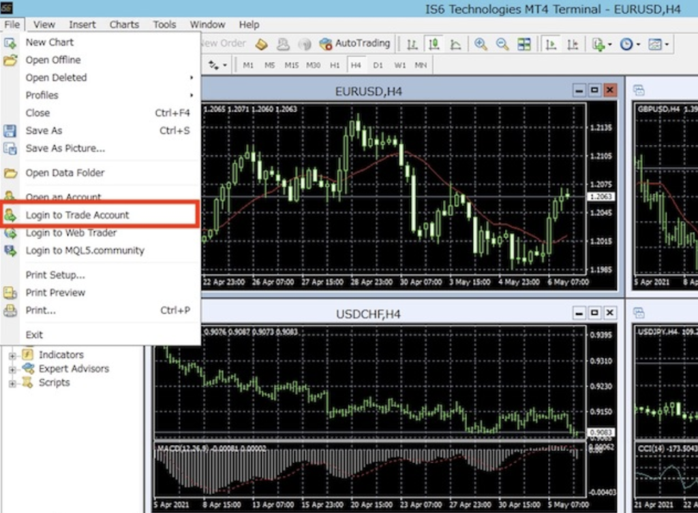
Task: Click the EURUSD,H4 chart title bar
Action: (x=368, y=91)
